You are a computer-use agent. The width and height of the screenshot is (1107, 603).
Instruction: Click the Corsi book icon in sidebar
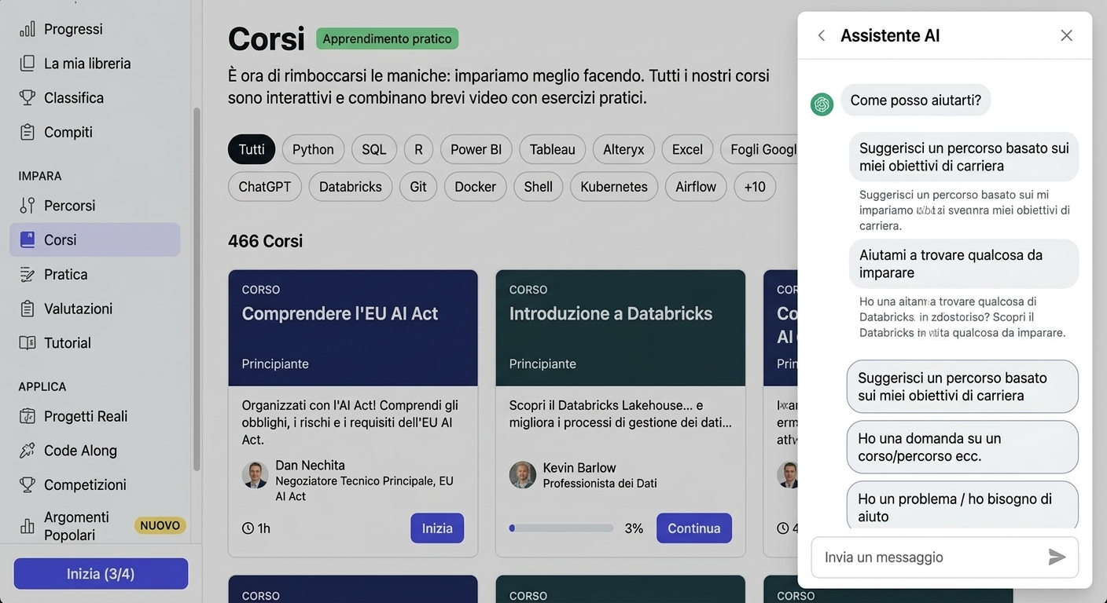(x=28, y=240)
